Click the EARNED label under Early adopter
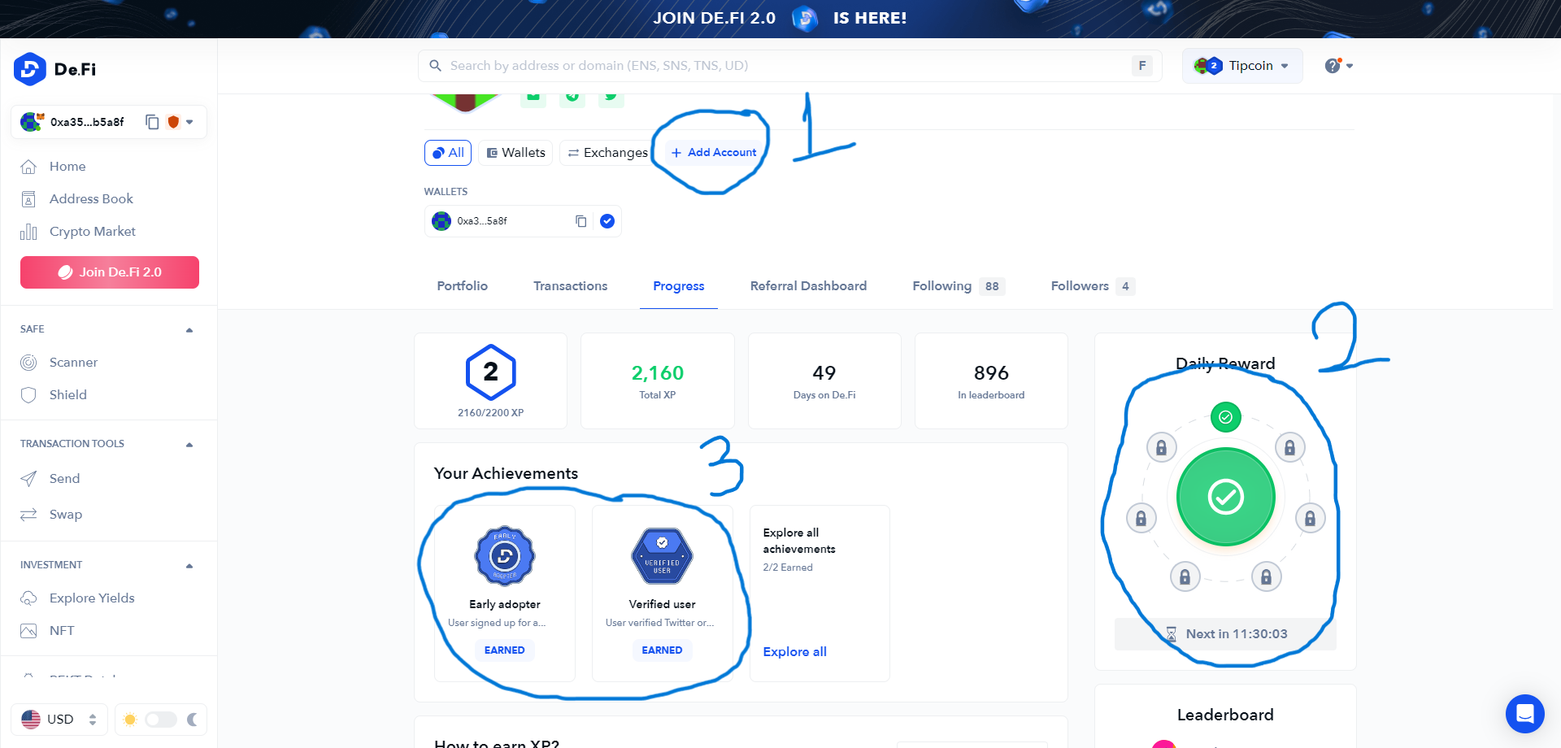The width and height of the screenshot is (1561, 748). click(505, 650)
